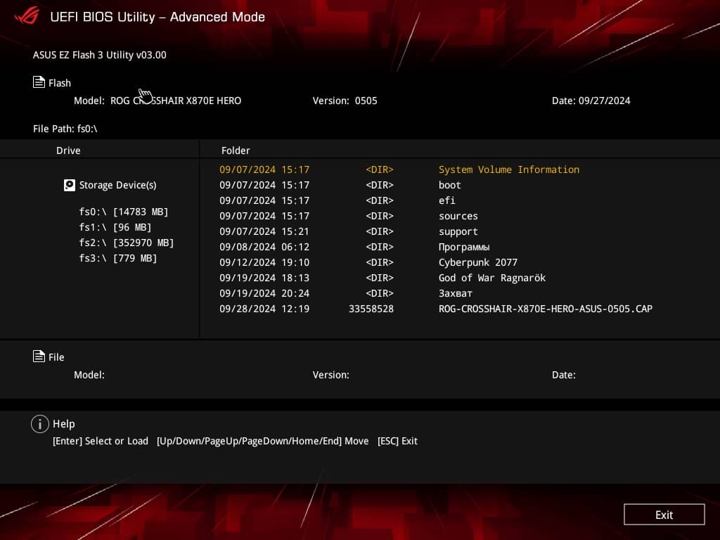Image resolution: width=720 pixels, height=540 pixels.
Task: Click the Flash Version 0505 text
Action: [x=345, y=101]
